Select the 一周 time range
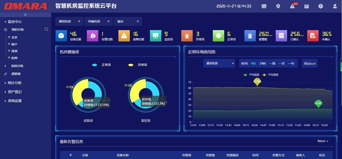 pos(272,64)
